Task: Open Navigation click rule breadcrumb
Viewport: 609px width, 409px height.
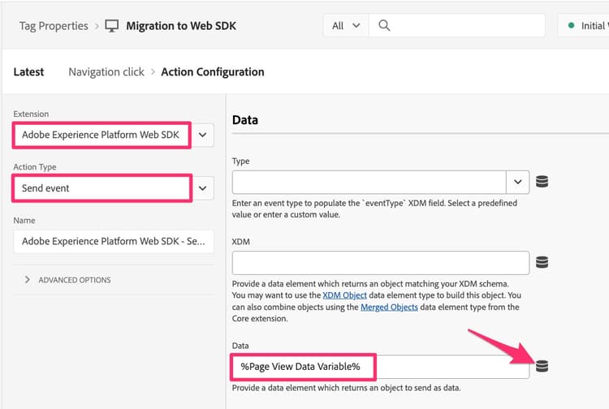Action: point(106,72)
